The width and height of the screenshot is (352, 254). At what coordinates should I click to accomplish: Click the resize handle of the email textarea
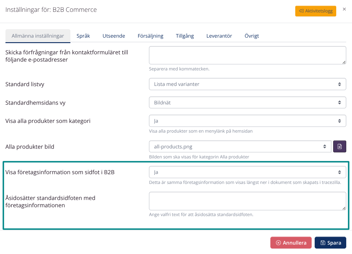[x=344, y=63]
